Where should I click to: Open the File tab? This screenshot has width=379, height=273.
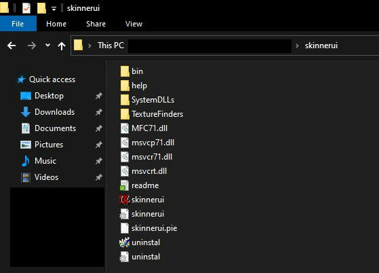pyautogui.click(x=18, y=24)
